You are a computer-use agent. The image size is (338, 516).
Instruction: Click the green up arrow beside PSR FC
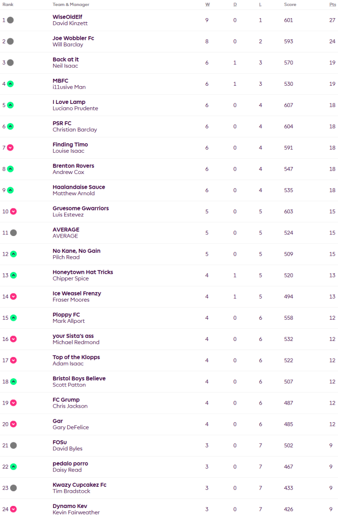coord(11,127)
